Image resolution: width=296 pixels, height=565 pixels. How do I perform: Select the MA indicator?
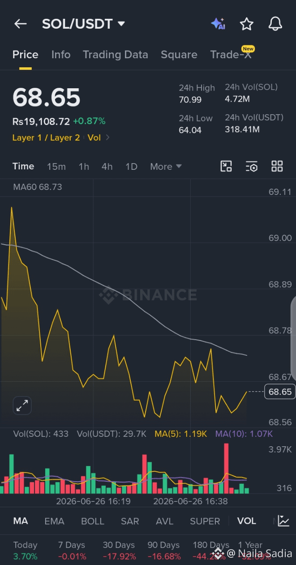(x=21, y=521)
